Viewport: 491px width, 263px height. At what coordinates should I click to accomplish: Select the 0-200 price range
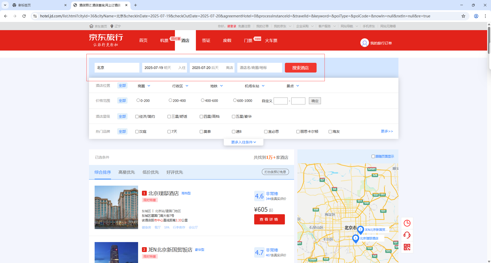click(138, 100)
